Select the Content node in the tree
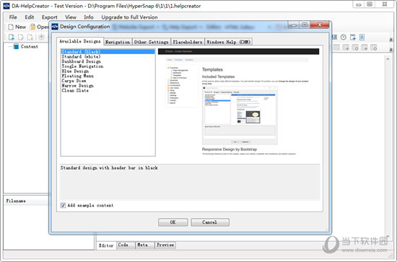The height and width of the screenshot is (262, 397). (30, 47)
